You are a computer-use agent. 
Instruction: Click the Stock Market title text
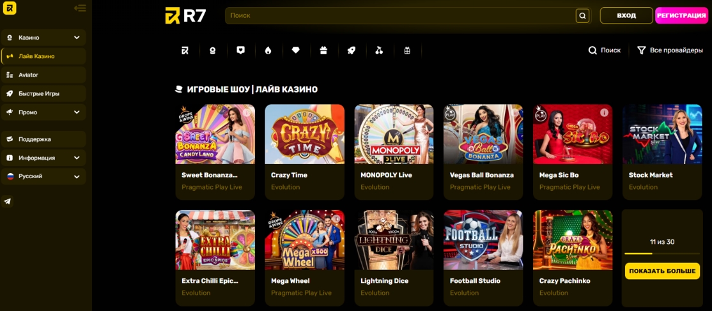(651, 175)
